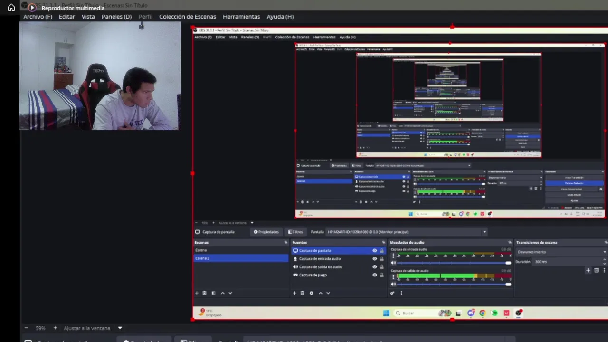This screenshot has height=342, width=608.
Task: Select the Captura de pantalla source
Action: [339, 251]
